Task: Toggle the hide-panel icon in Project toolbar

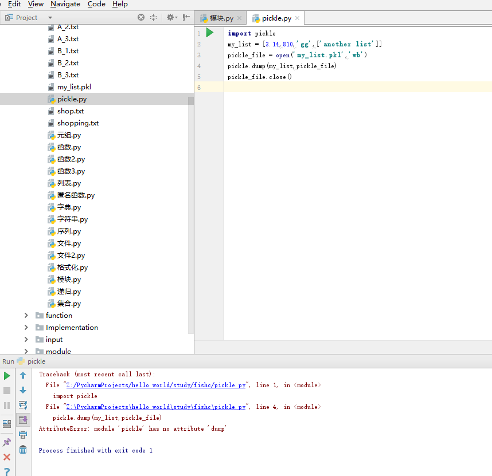Action: click(185, 17)
